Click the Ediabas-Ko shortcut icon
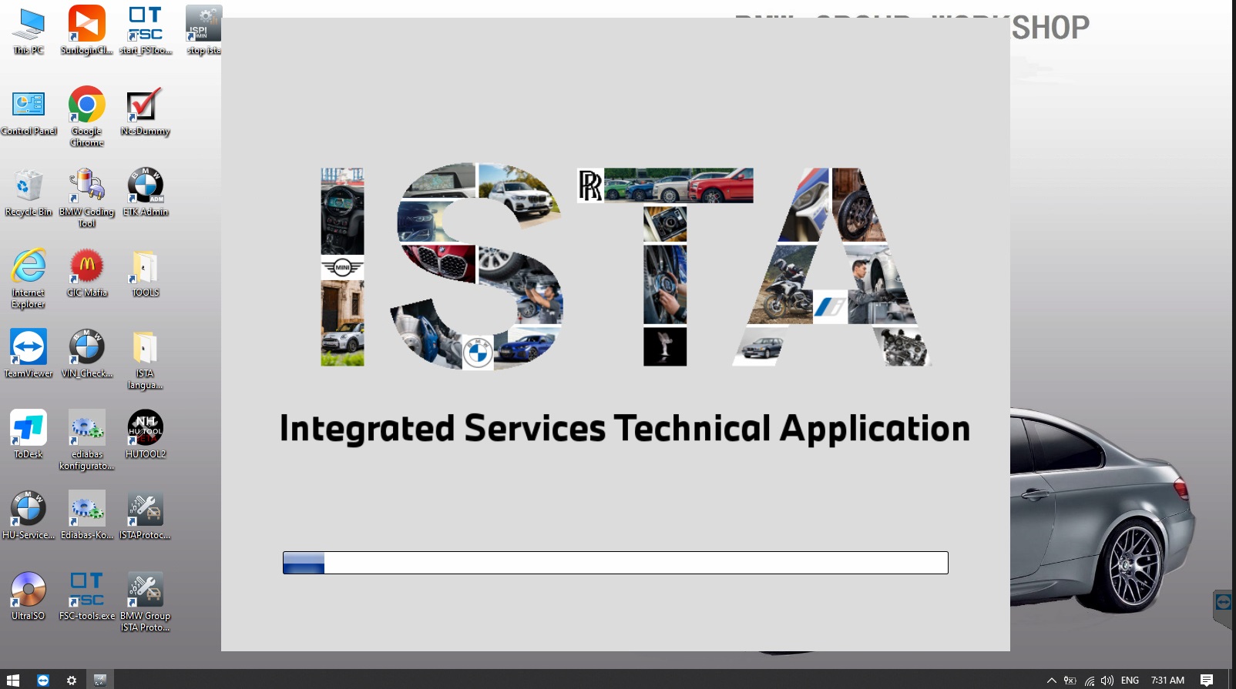1236x689 pixels. click(x=87, y=516)
